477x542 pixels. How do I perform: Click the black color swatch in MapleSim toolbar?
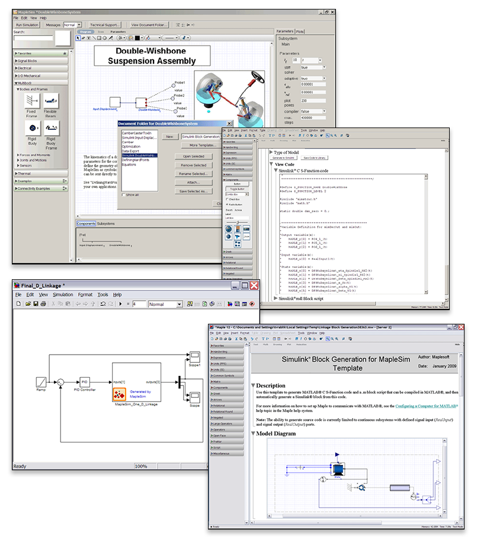137,38
